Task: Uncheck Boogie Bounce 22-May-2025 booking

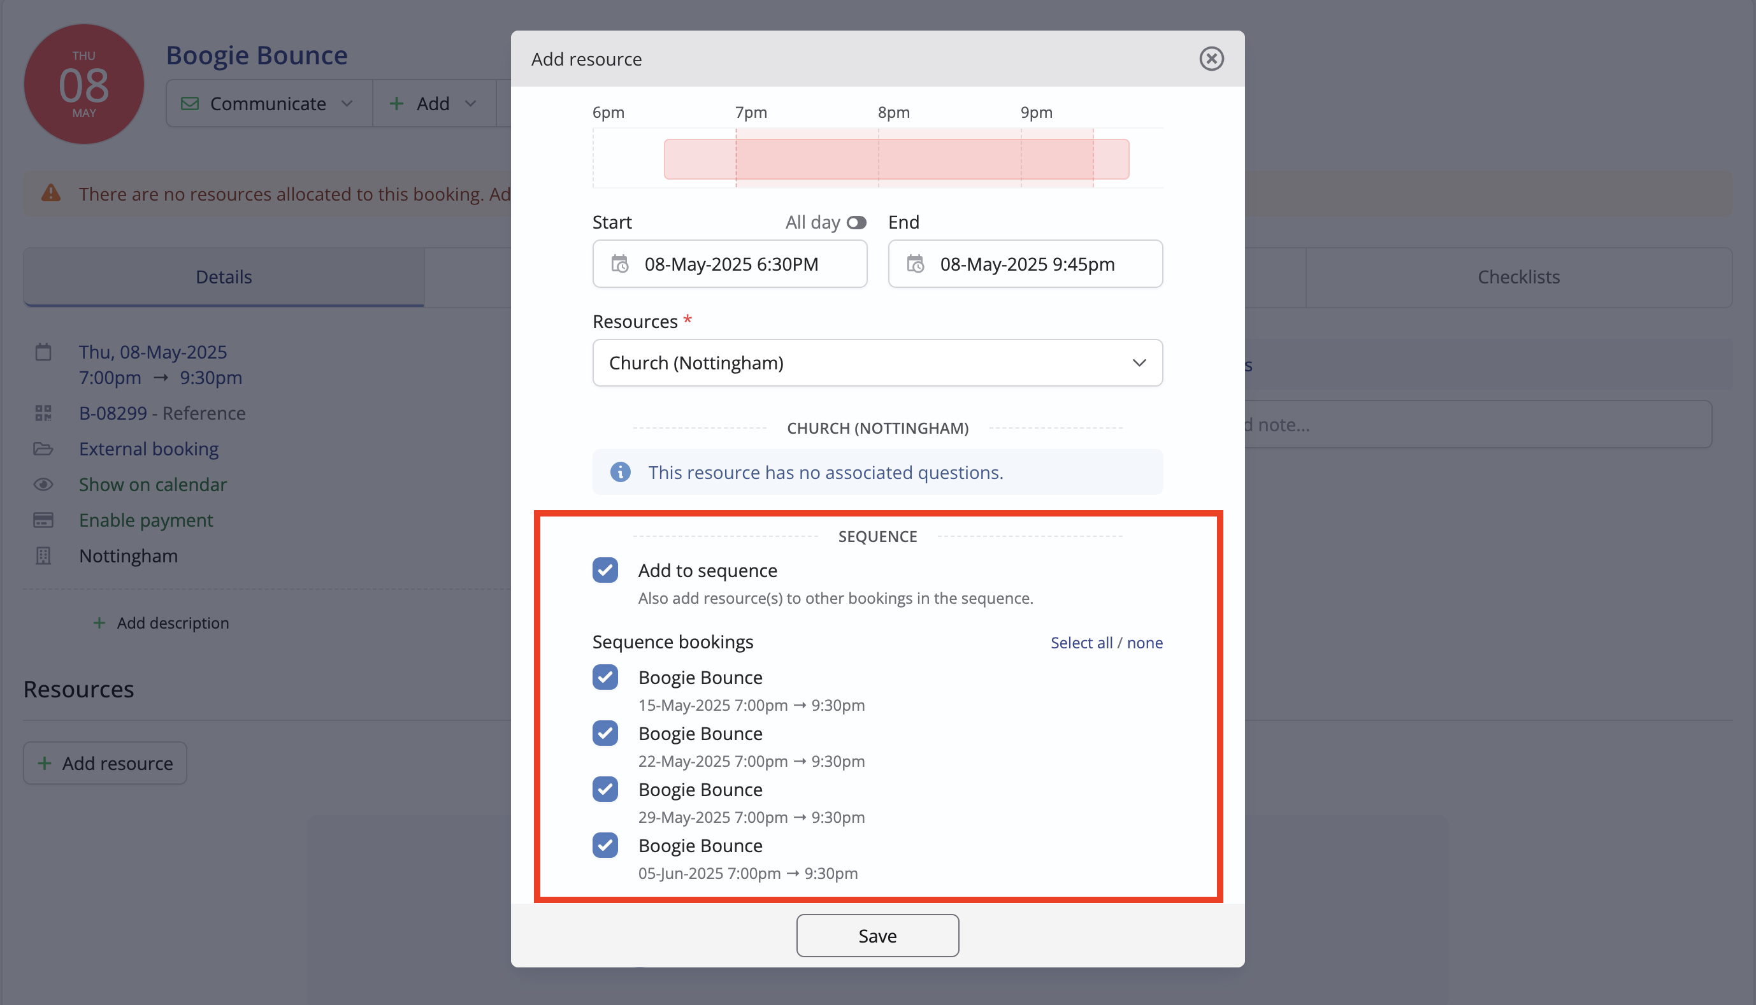Action: click(605, 733)
